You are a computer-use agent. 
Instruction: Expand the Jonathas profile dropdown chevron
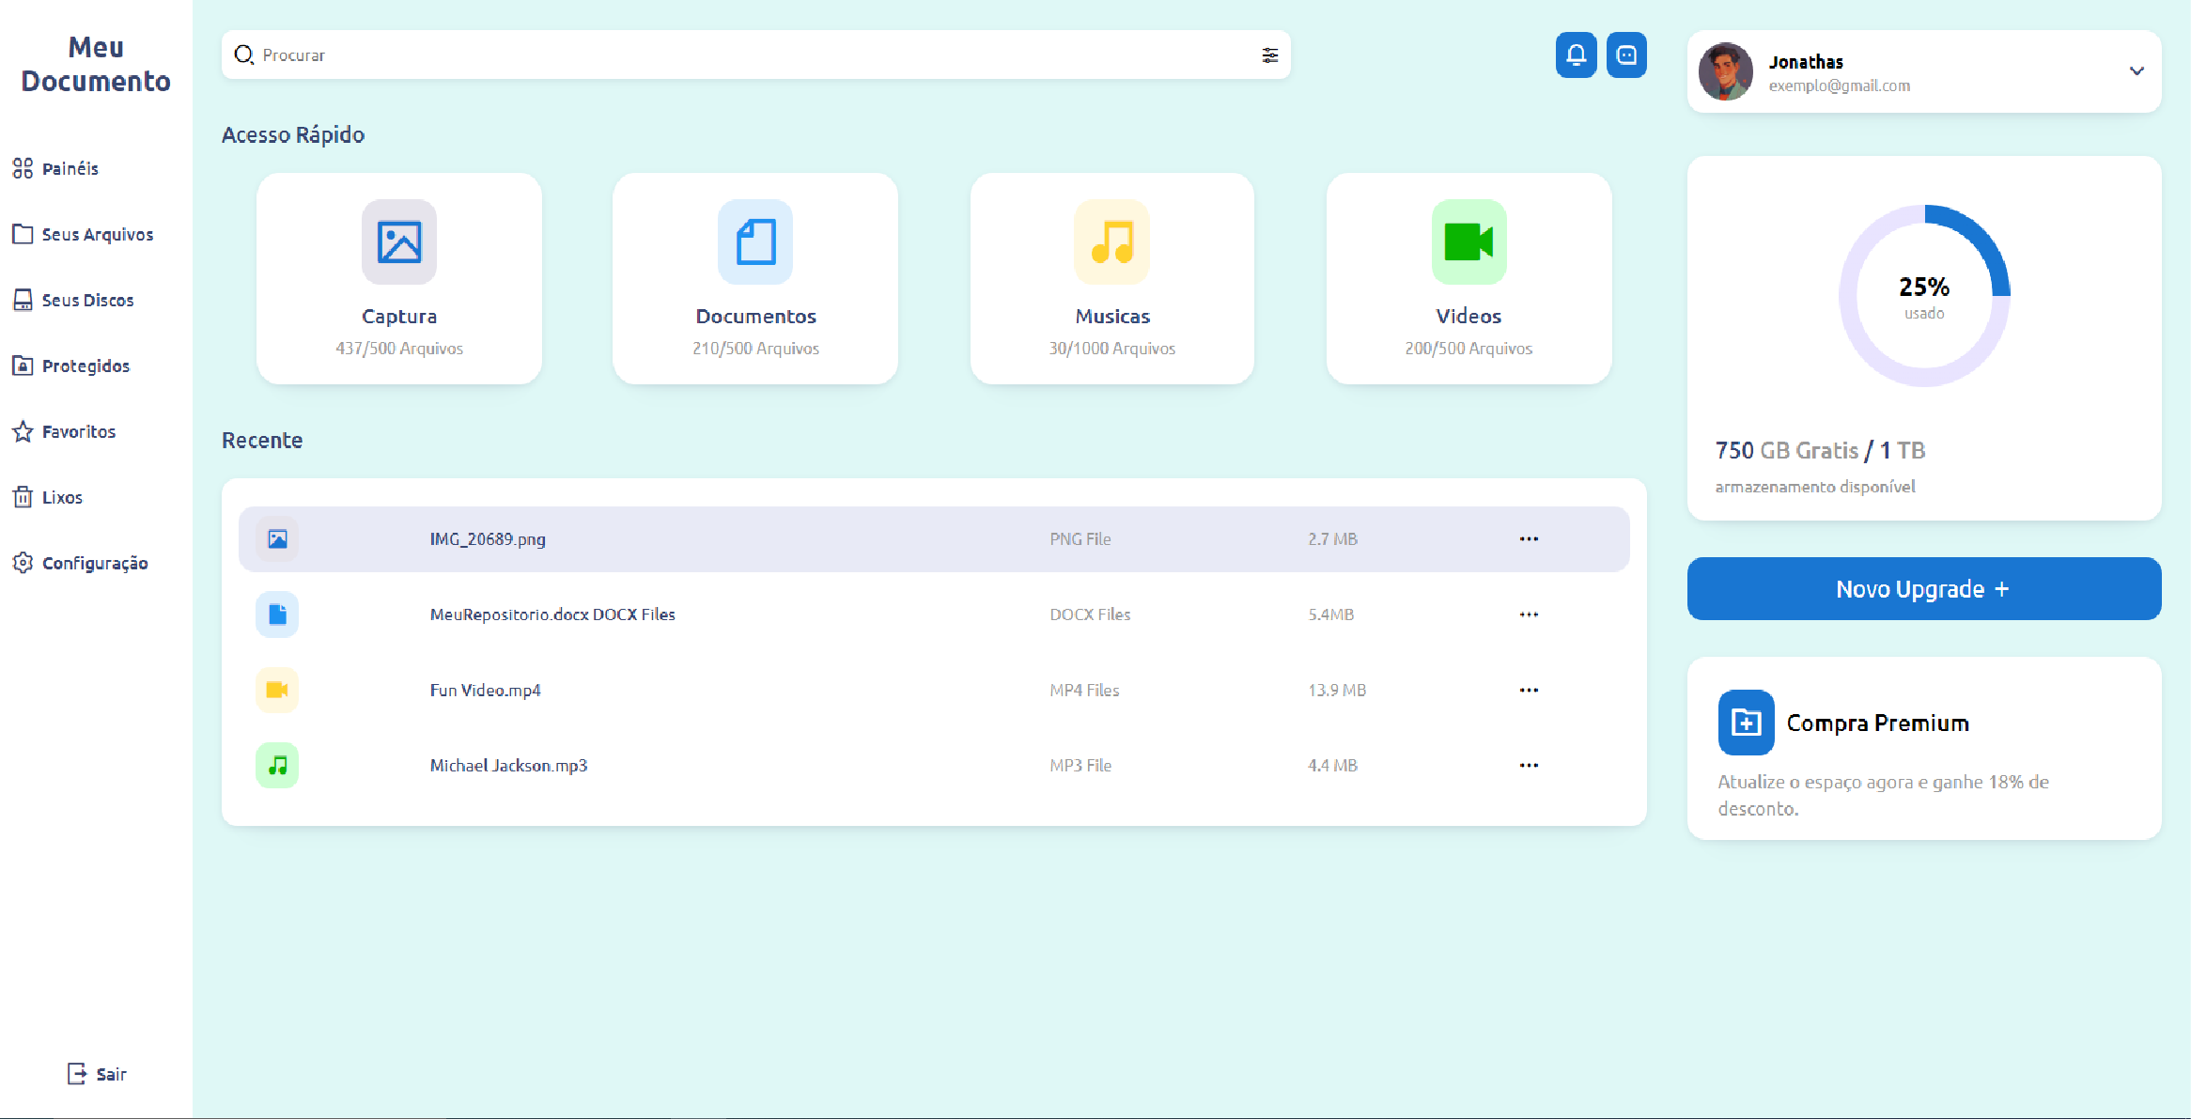(2136, 71)
